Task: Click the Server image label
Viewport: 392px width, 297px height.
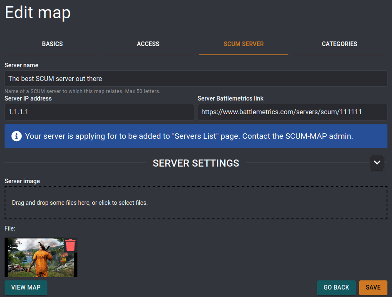Action: pos(22,181)
